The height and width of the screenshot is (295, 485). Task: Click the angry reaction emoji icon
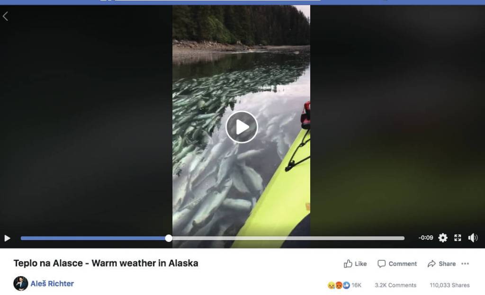point(339,285)
